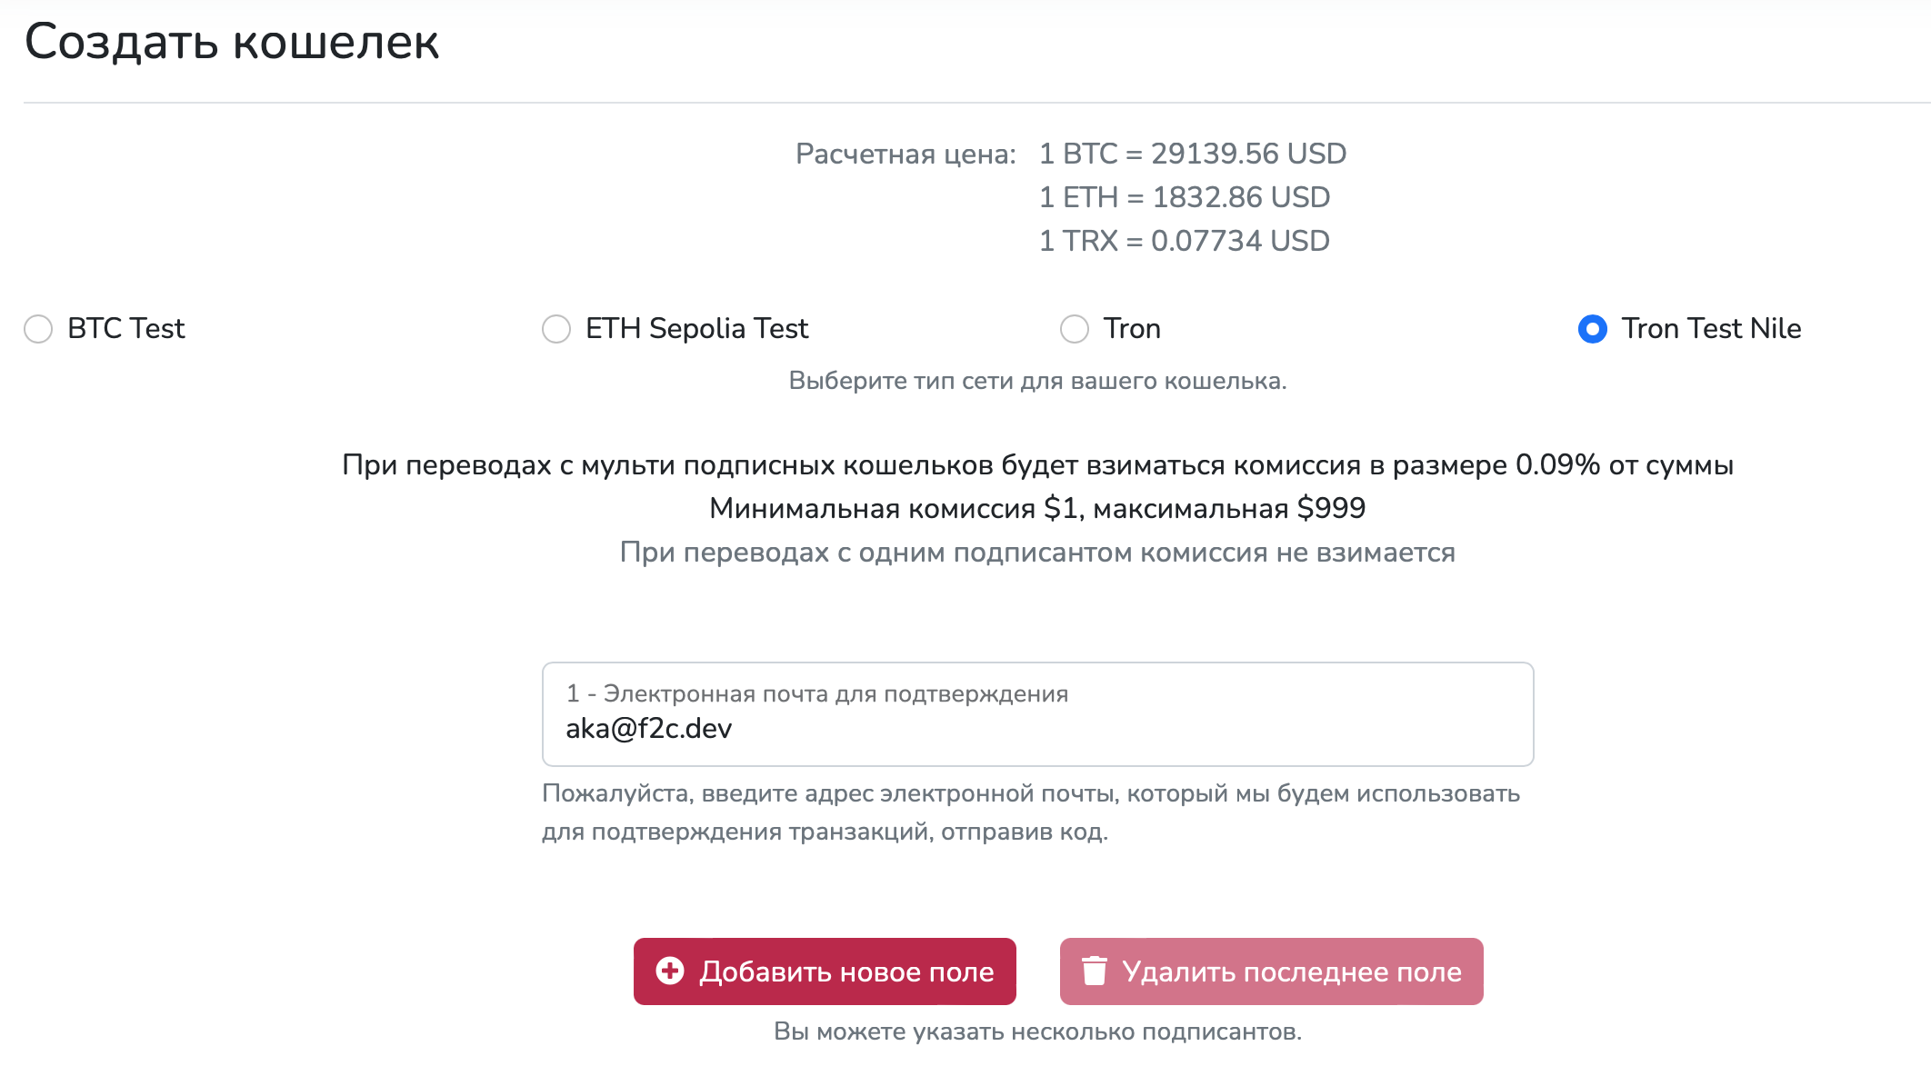
Task: Click the "Создать кошелек" page heading
Action: pos(232,42)
